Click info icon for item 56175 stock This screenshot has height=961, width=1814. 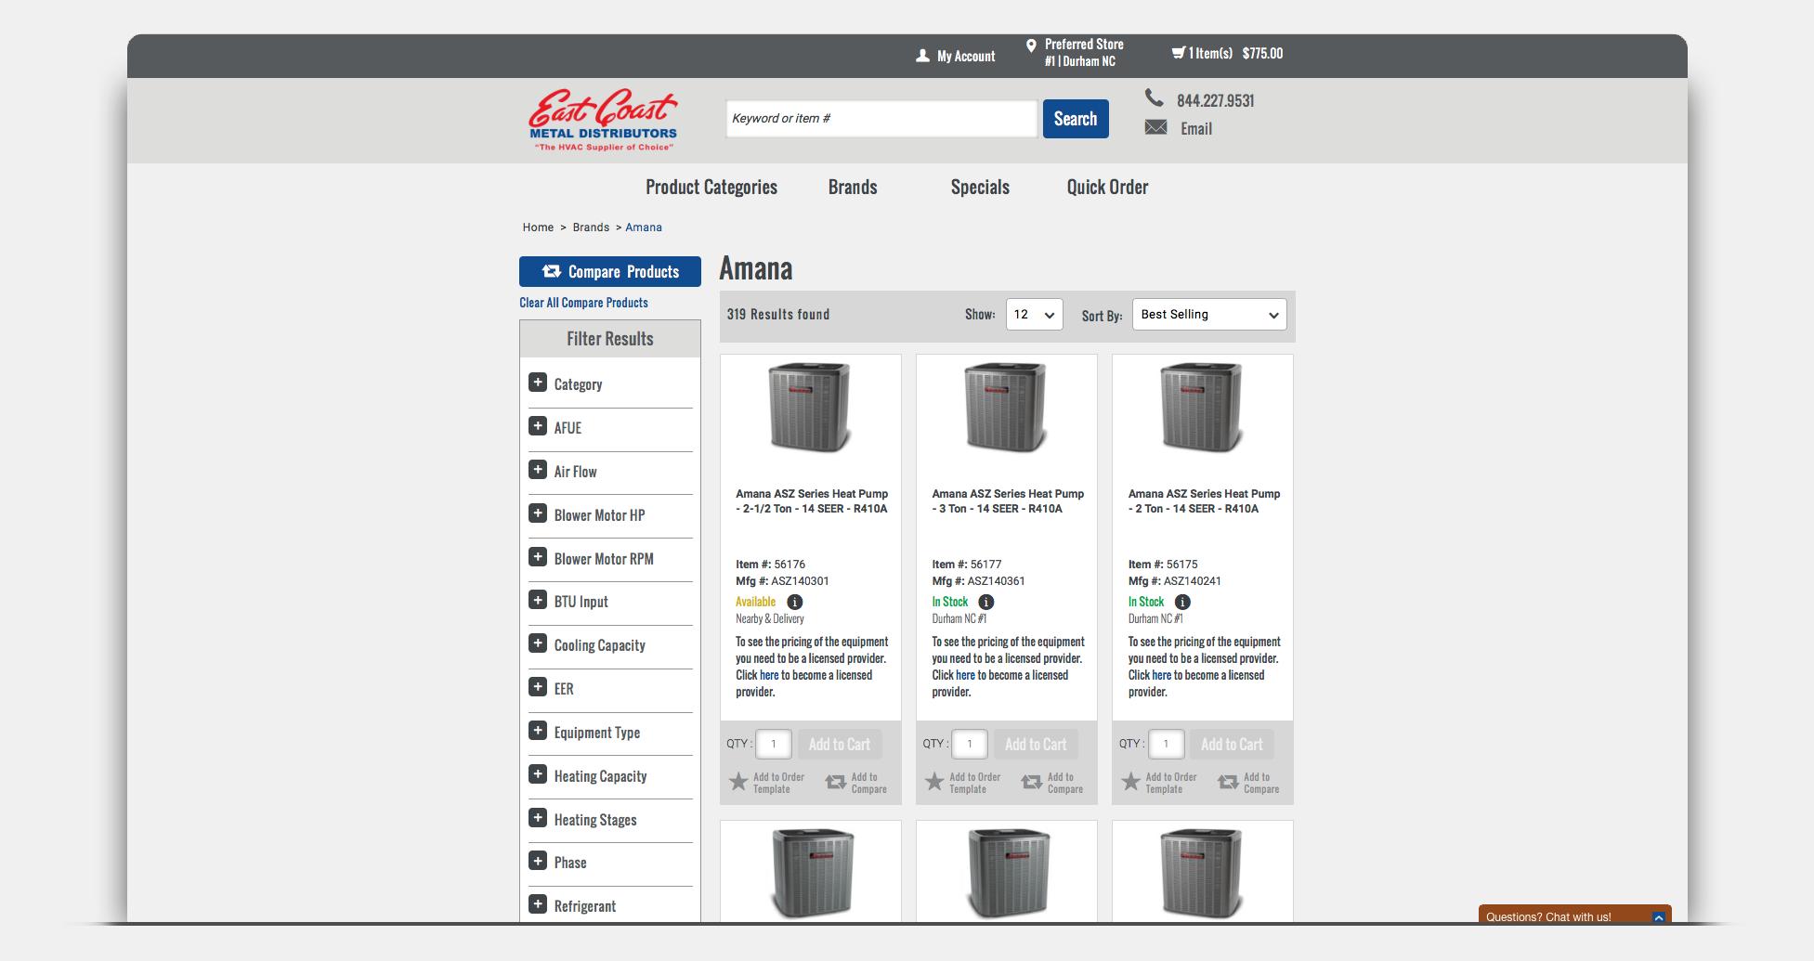[1181, 602]
